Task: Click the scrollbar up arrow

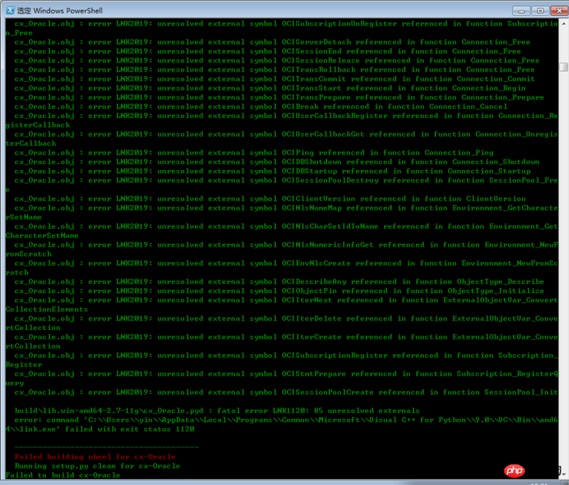Action: click(x=563, y=23)
